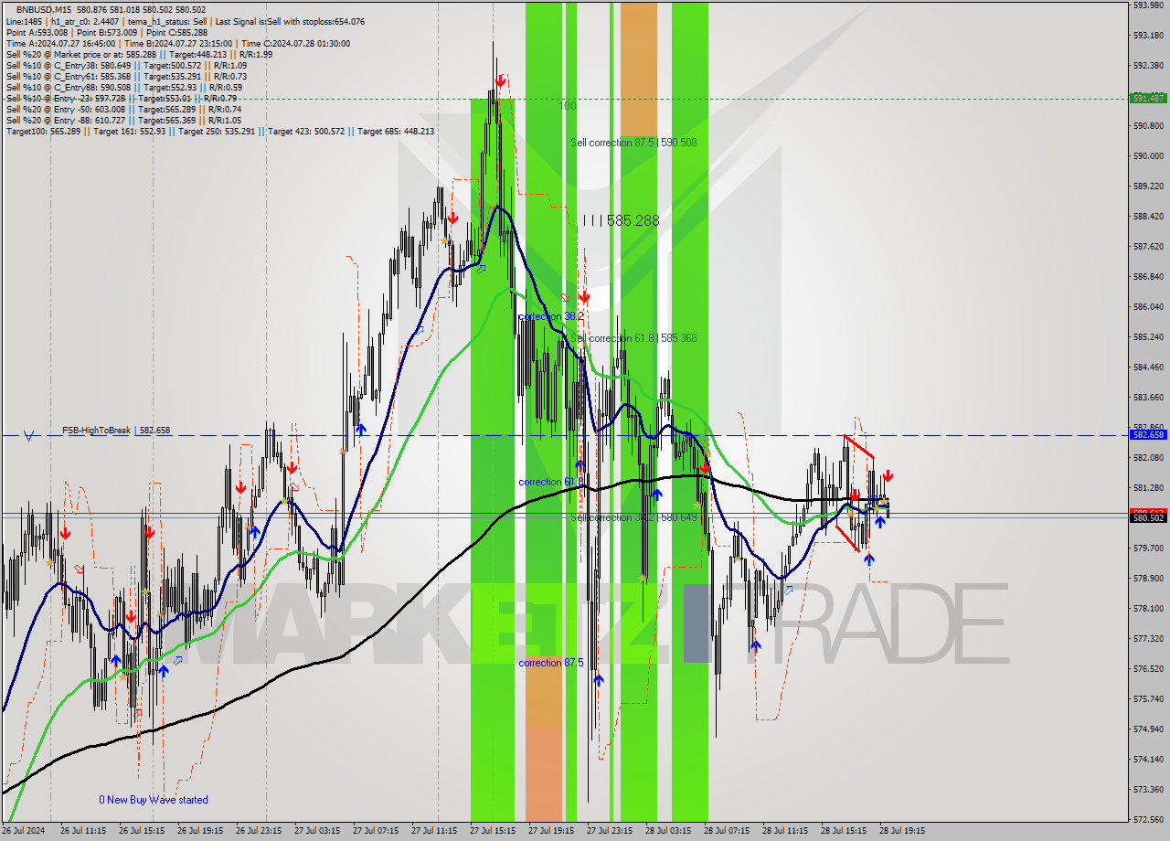The image size is (1170, 841).
Task: Select the 579.700 price axis label
Action: point(1147,548)
